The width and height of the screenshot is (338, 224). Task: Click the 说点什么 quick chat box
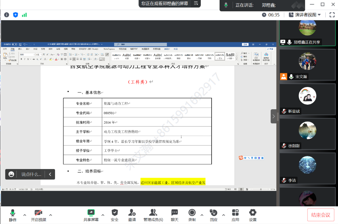pos(31,174)
